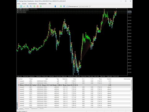Switch to the Historie tab
The height and width of the screenshot is (112, 149).
[27, 109]
